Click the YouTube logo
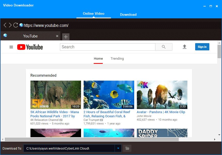This screenshot has width=222, height=155. pyautogui.click(x=30, y=47)
